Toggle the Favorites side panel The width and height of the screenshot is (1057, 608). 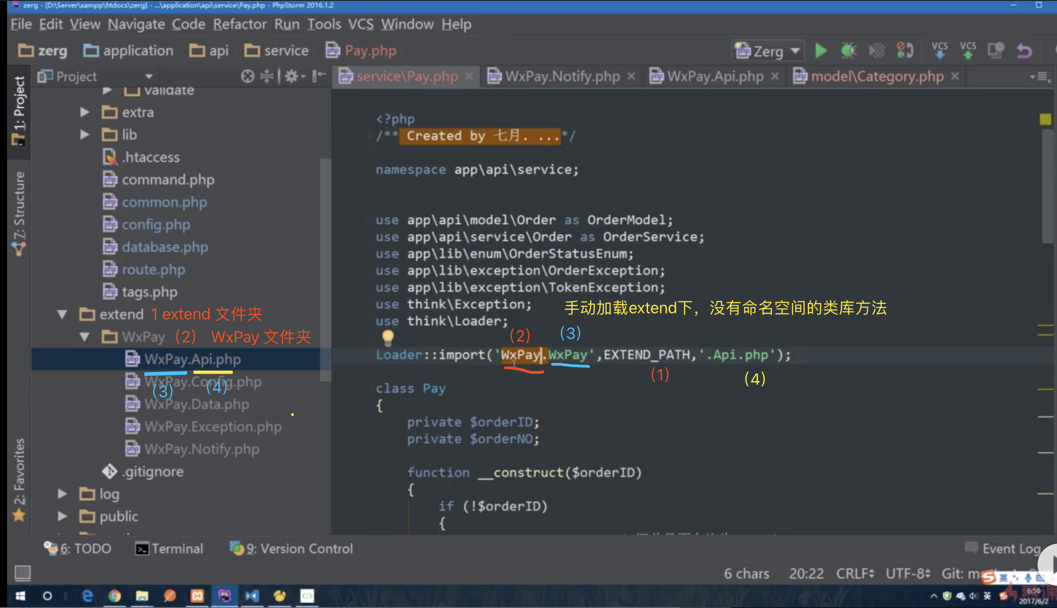point(19,480)
